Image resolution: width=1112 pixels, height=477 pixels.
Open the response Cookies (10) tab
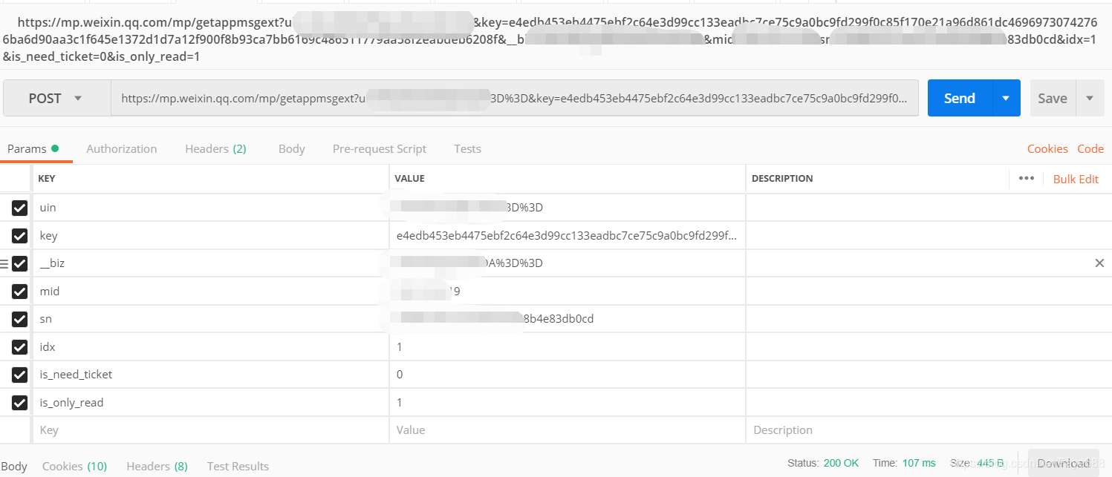click(x=74, y=466)
